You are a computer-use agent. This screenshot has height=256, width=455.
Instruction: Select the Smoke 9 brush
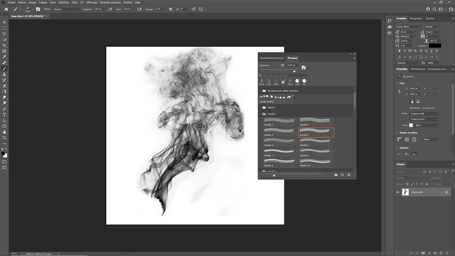point(280,163)
